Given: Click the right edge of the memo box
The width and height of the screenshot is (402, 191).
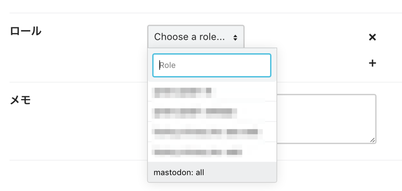Looking at the screenshot, I should [x=375, y=117].
